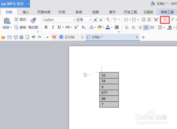The width and height of the screenshot is (177, 129).
Task: Click the line spacing icon
Action: (160, 28)
